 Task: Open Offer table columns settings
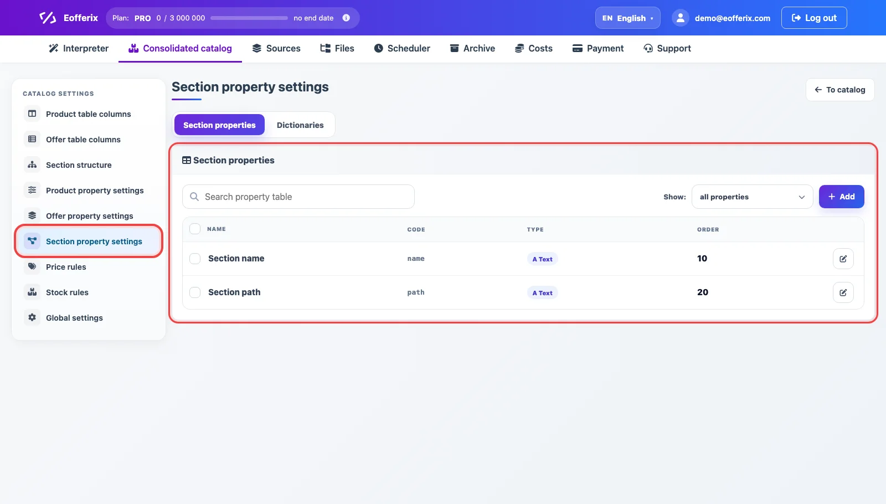click(89, 139)
